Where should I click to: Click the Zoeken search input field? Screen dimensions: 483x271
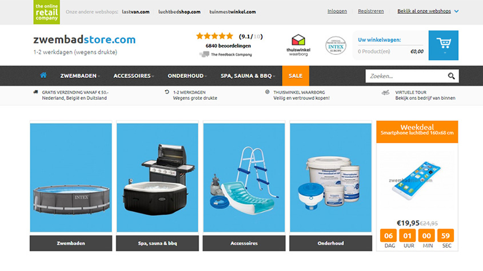(406, 76)
